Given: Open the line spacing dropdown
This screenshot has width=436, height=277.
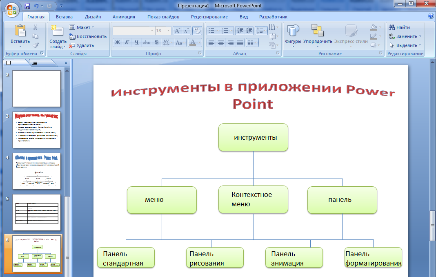Looking at the screenshot, I should point(261,30).
